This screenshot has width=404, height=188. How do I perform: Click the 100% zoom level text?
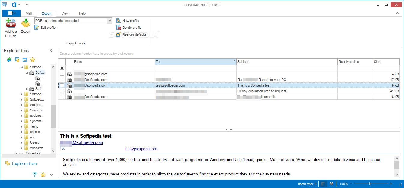[344, 184]
